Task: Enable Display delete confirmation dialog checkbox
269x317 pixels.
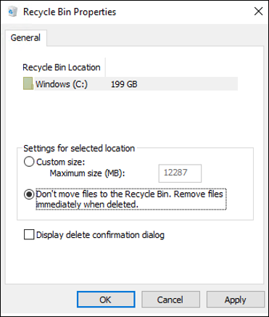Action: coord(29,235)
